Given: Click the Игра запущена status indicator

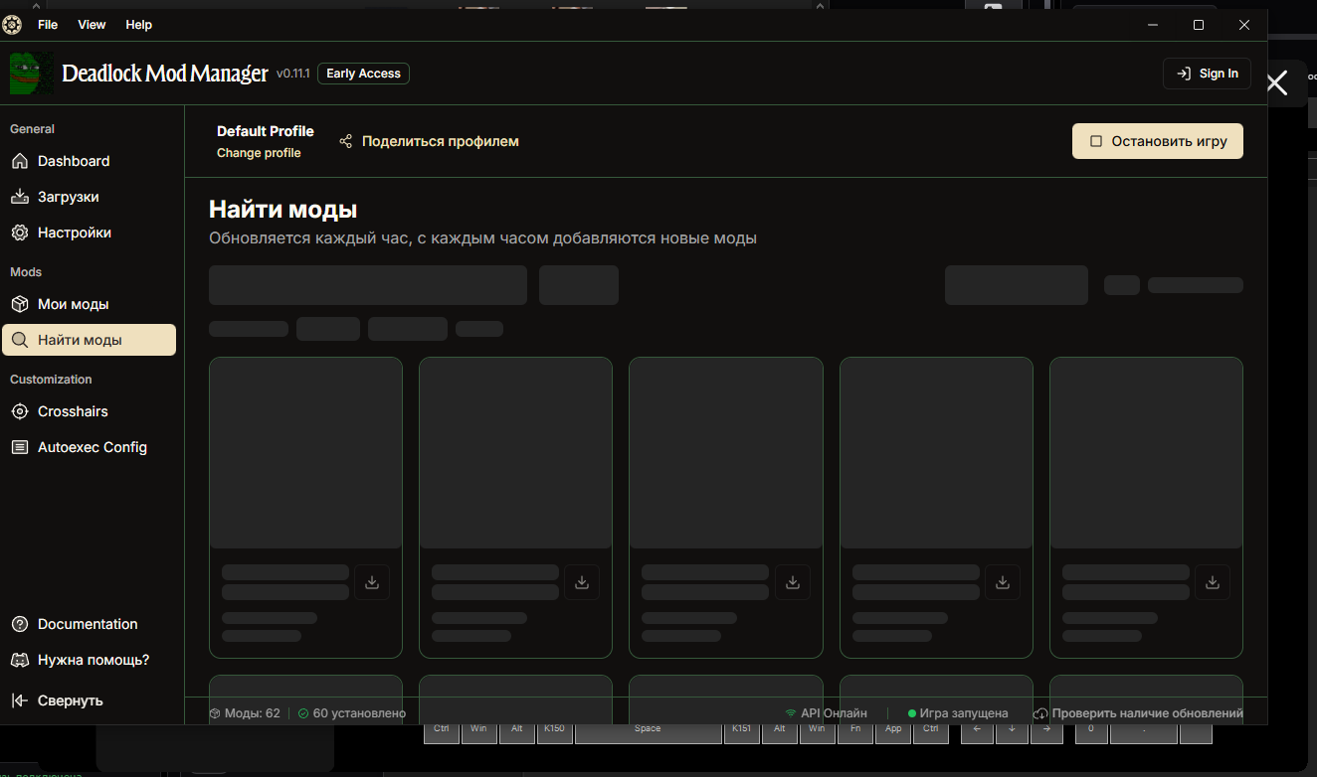Looking at the screenshot, I should (x=957, y=712).
